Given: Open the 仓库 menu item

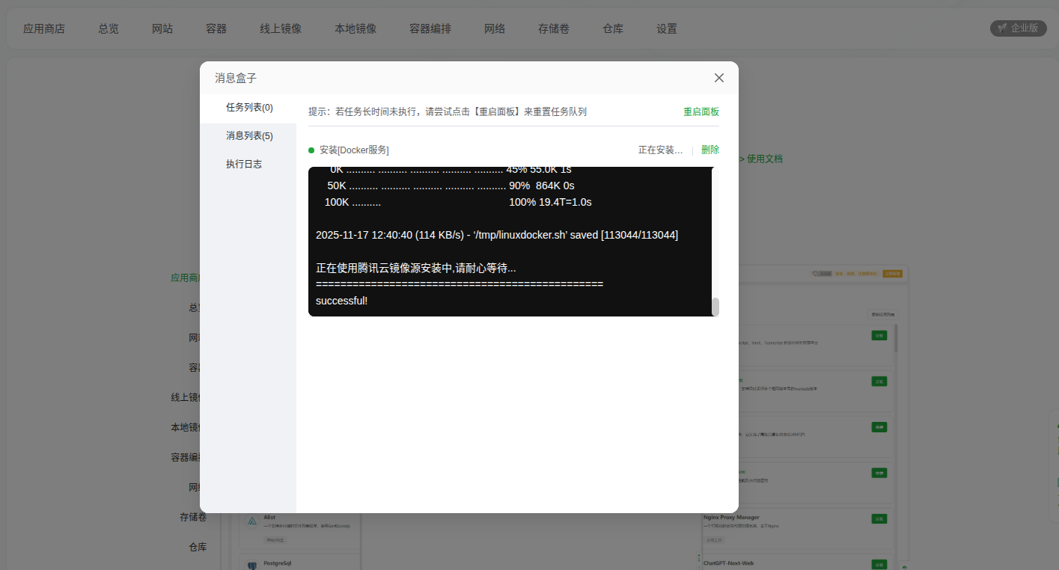Looking at the screenshot, I should click(613, 29).
